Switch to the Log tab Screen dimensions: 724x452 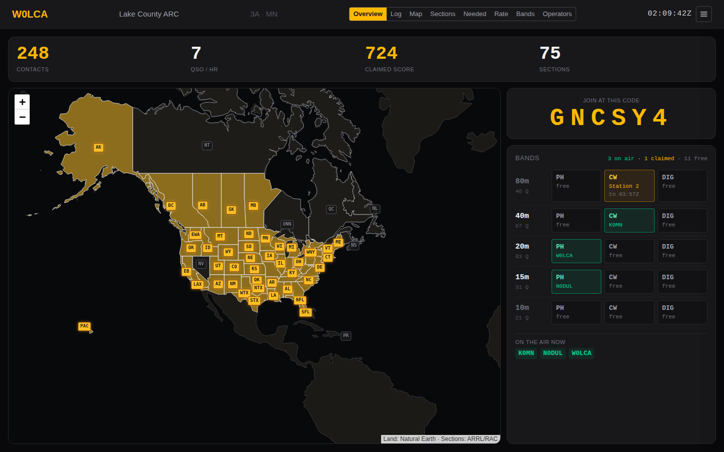coord(396,14)
